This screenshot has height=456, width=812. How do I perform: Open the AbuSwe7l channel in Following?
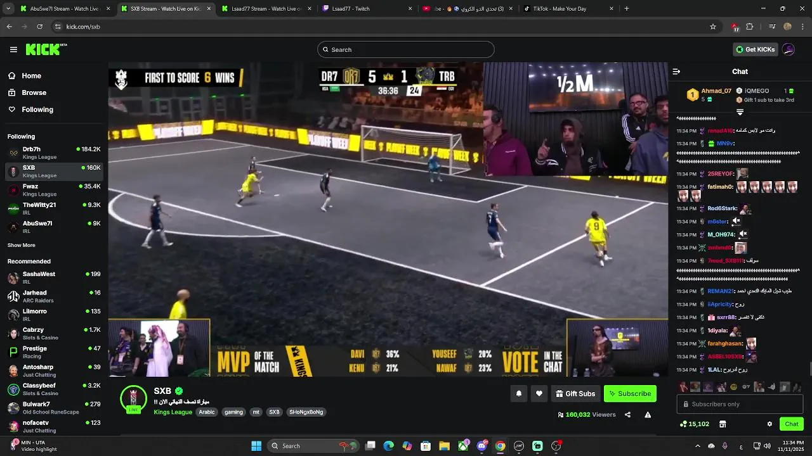click(x=54, y=227)
